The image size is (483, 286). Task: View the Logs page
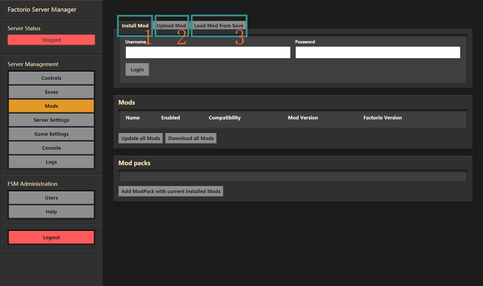[51, 162]
